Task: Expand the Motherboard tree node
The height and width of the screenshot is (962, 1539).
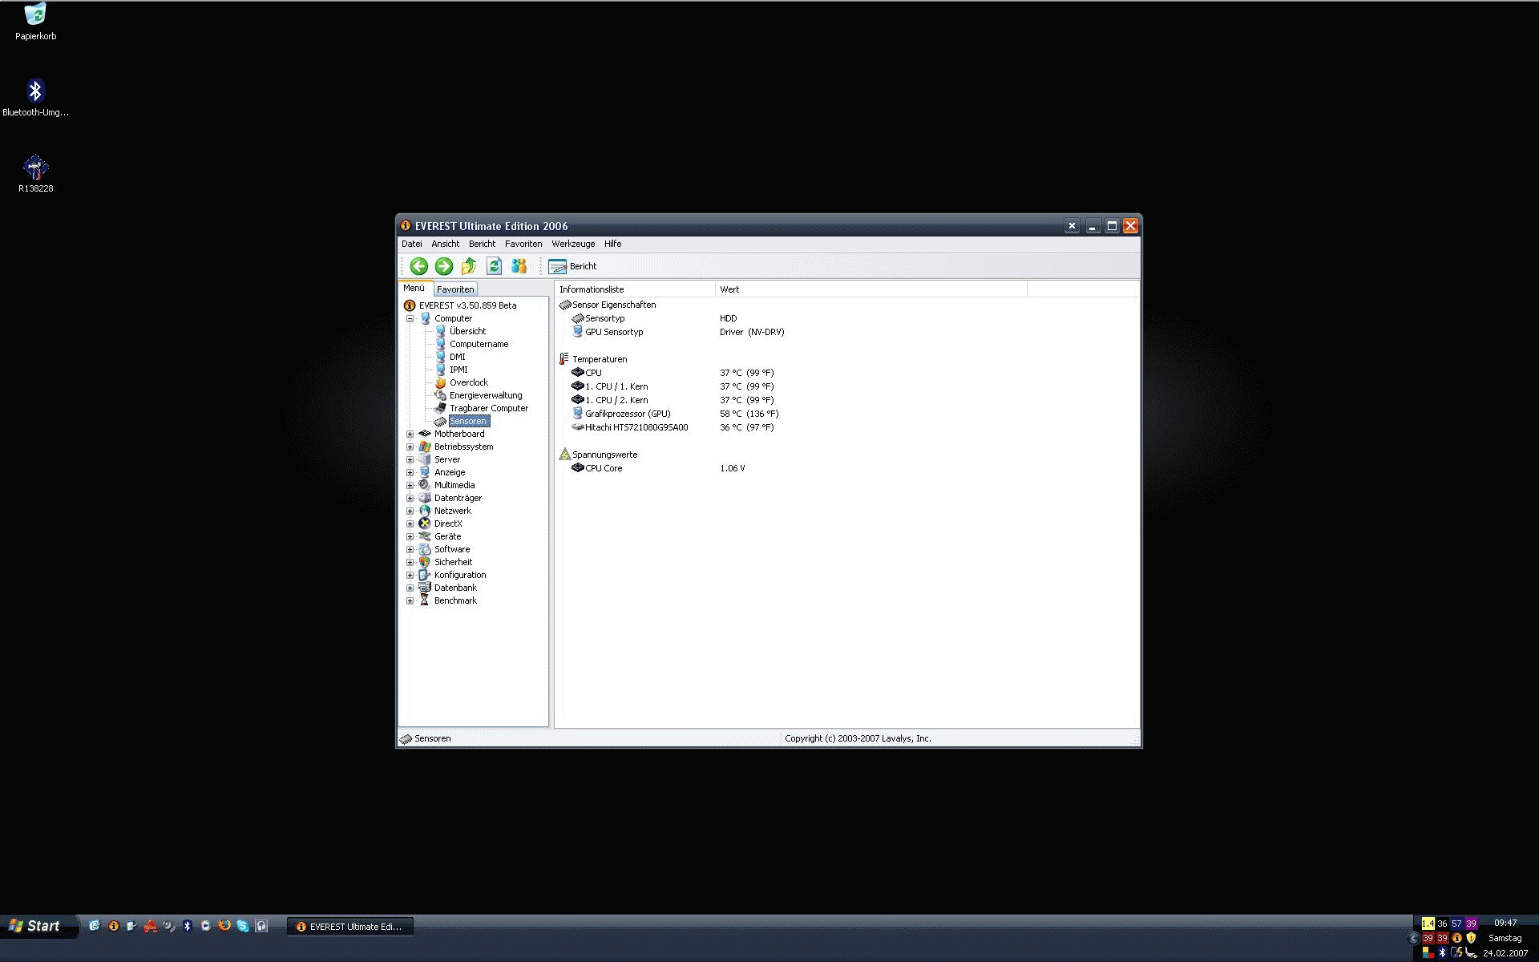Action: pos(410,434)
